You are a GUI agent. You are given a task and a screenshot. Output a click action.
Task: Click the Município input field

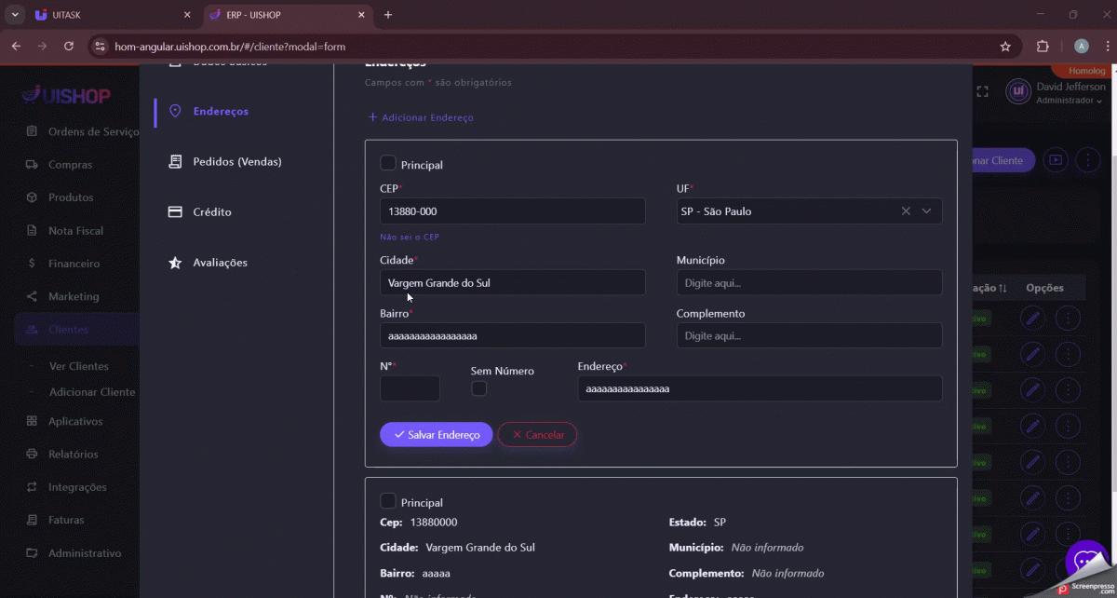click(808, 283)
